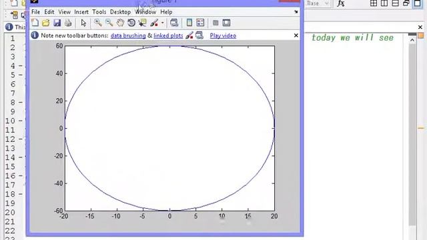The height and width of the screenshot is (240, 427).
Task: Open the figure's Desktop menu
Action: (x=120, y=12)
